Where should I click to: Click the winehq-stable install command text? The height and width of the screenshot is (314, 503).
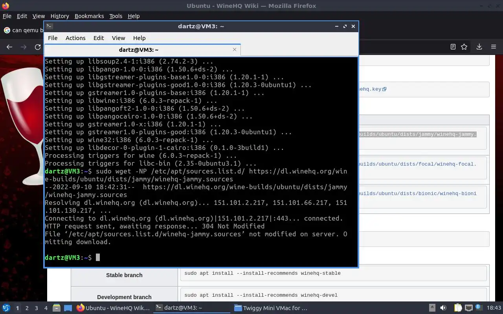[263, 273]
